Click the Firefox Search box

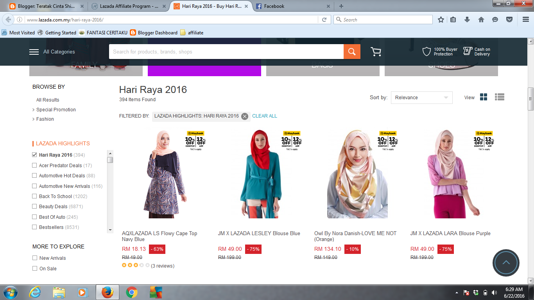coord(383,20)
